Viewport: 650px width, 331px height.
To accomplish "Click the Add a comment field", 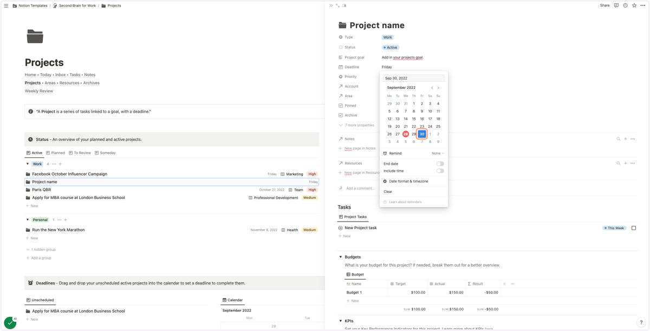I will (x=360, y=189).
